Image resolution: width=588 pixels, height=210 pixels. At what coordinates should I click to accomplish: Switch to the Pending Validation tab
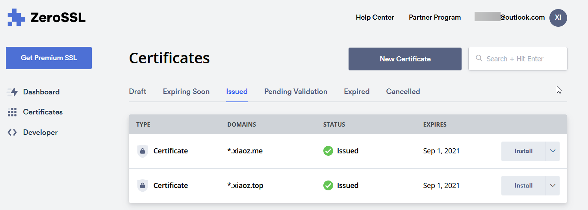[295, 92]
